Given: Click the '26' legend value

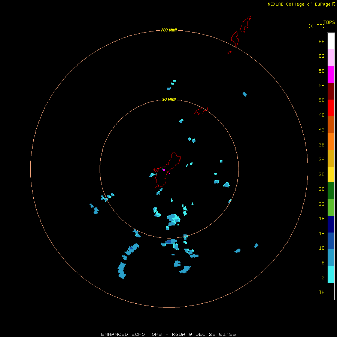Looking at the screenshot, I should (x=322, y=189).
